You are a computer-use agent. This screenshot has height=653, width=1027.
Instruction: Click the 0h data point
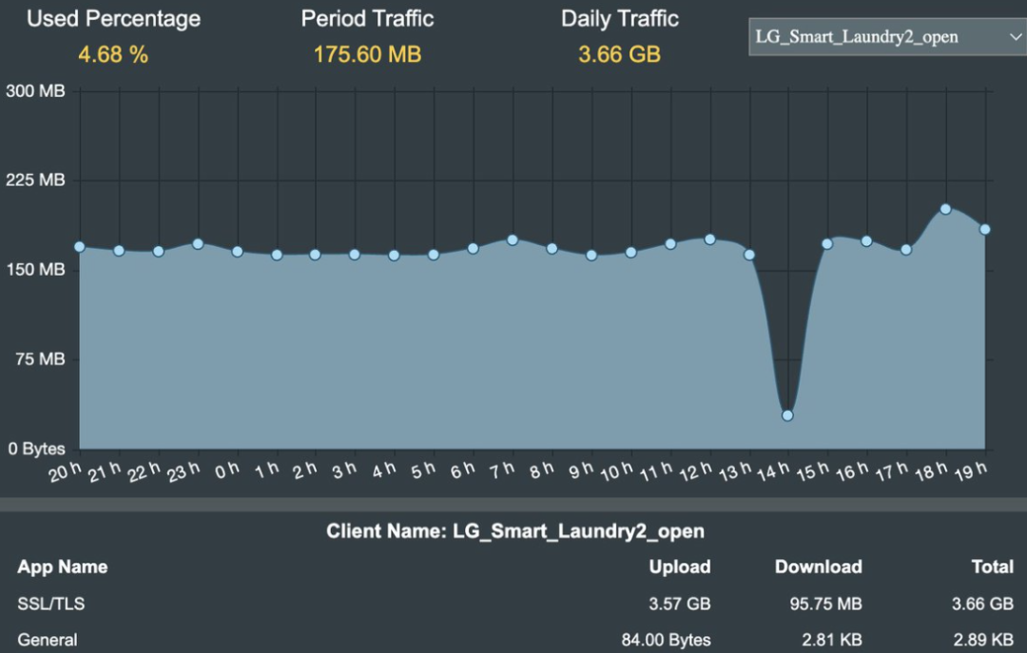click(x=237, y=252)
